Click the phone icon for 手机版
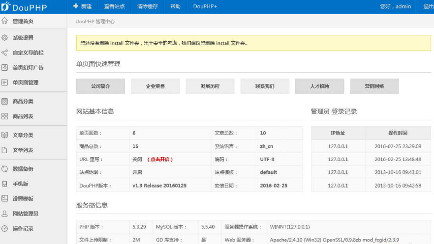 coord(4,184)
